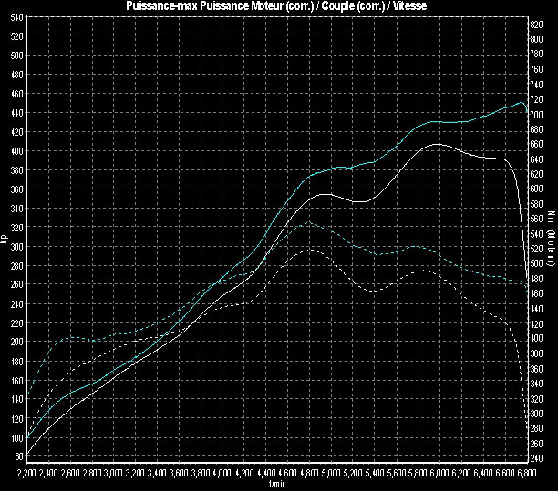
Task: Click the 'Nm' right axis label
Action: coord(552,217)
